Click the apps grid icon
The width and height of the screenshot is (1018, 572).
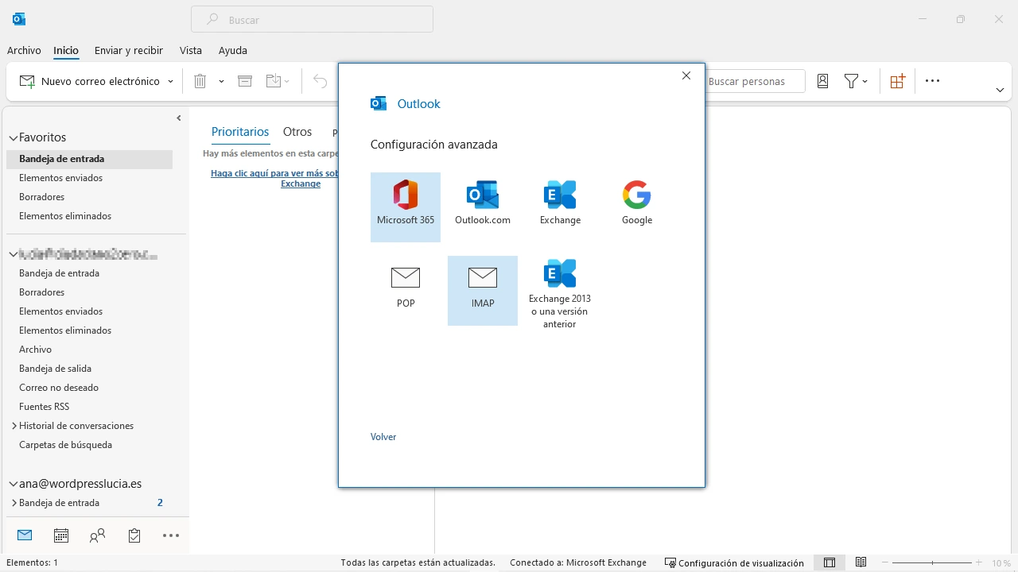[897, 81]
